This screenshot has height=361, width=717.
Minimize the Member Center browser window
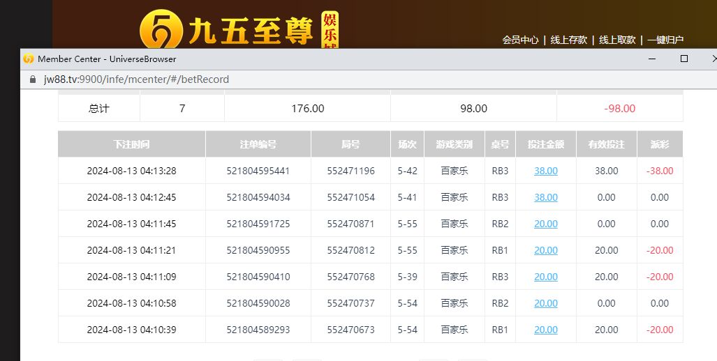(652, 59)
